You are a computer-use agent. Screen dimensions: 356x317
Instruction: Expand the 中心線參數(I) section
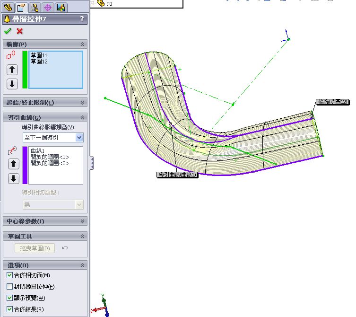click(82, 221)
